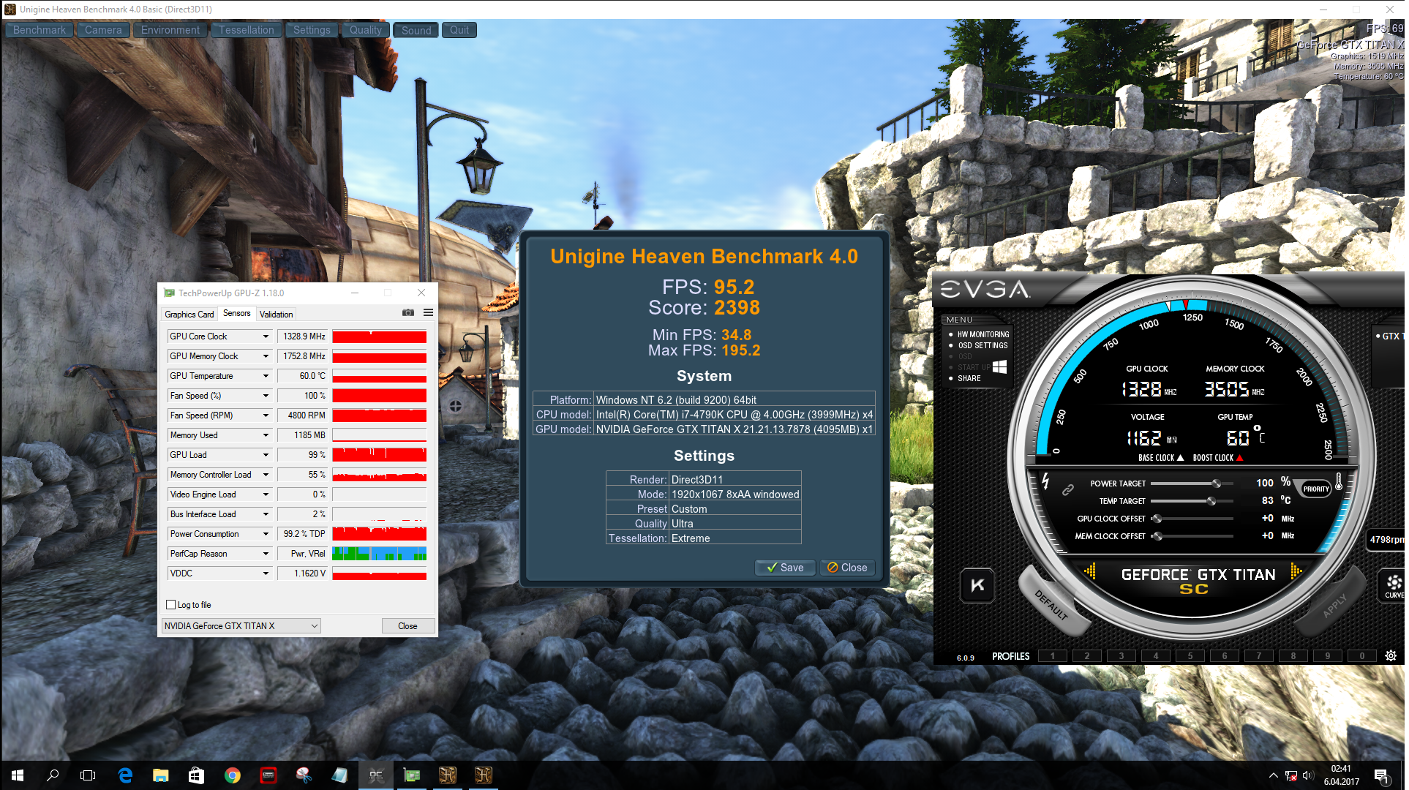Viewport: 1409px width, 790px height.
Task: Launch Google Chrome from taskbar
Action: click(233, 775)
